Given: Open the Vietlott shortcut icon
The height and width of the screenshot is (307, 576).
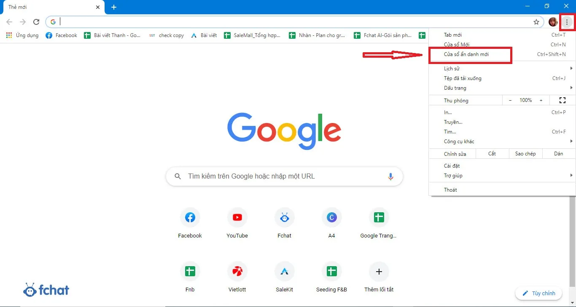Looking at the screenshot, I should [237, 271].
